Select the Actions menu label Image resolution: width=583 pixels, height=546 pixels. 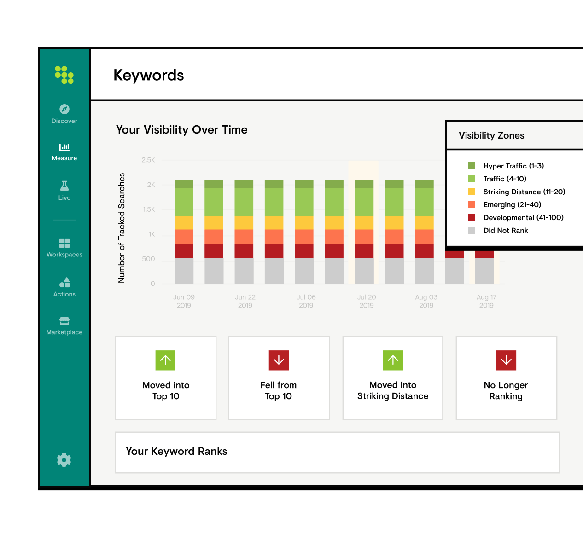click(64, 294)
